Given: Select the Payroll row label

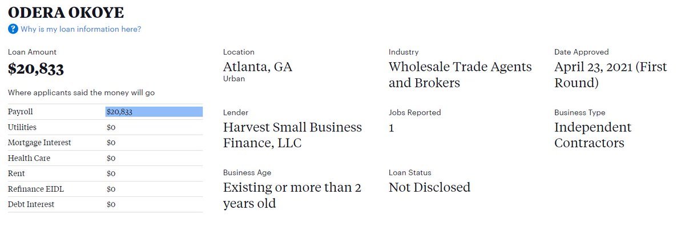Looking at the screenshot, I should pyautogui.click(x=21, y=112).
